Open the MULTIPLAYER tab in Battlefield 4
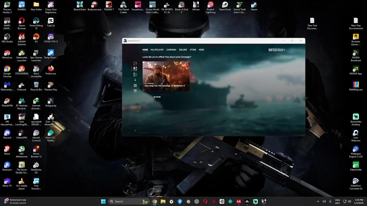The width and height of the screenshot is (367, 206). pyautogui.click(x=157, y=50)
